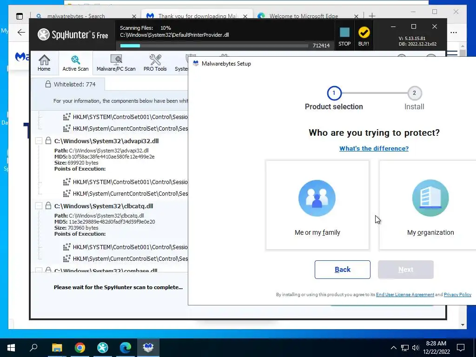Open the Edge tab actions menu
Screen dimensions: 476x357
click(x=20, y=16)
